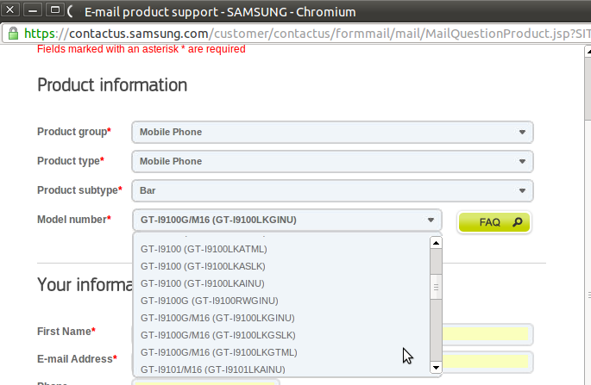Select GT-I9100 (GT-I9100LKATML) option
The width and height of the screenshot is (591, 385).
(x=204, y=249)
